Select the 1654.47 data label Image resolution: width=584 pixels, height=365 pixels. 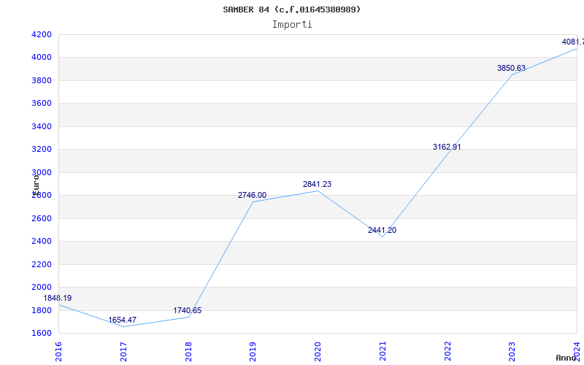[x=122, y=320]
